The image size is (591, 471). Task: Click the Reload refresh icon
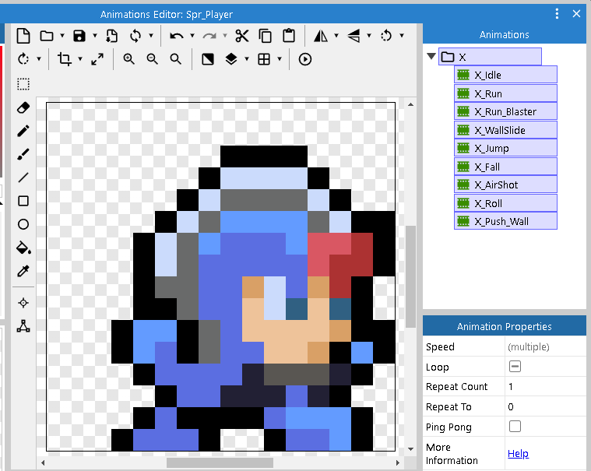pos(135,36)
